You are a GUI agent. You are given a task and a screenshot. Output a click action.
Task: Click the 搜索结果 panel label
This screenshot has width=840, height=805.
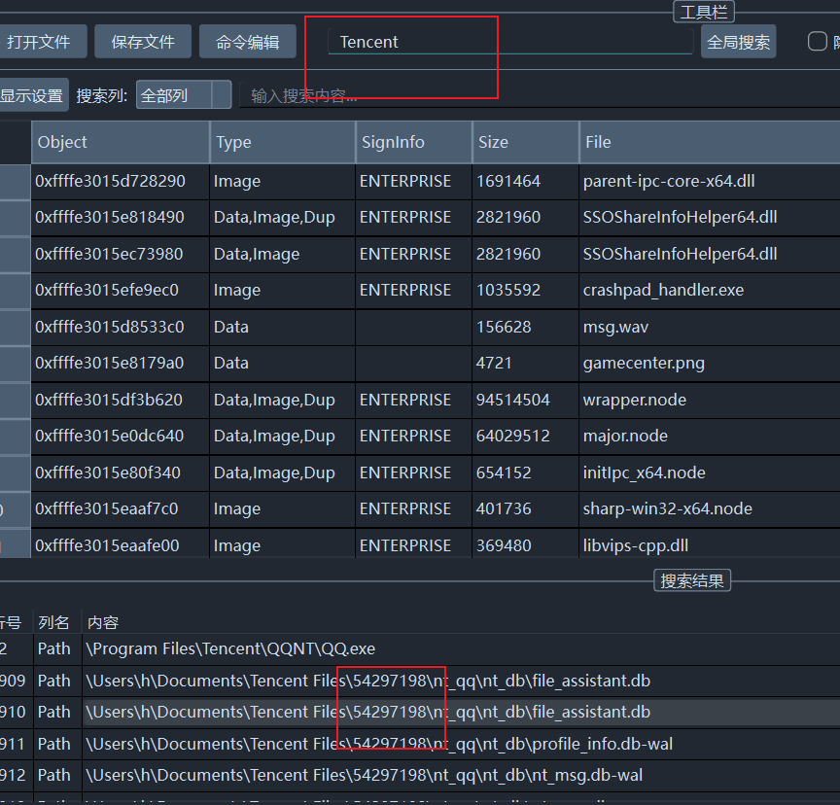(x=692, y=580)
